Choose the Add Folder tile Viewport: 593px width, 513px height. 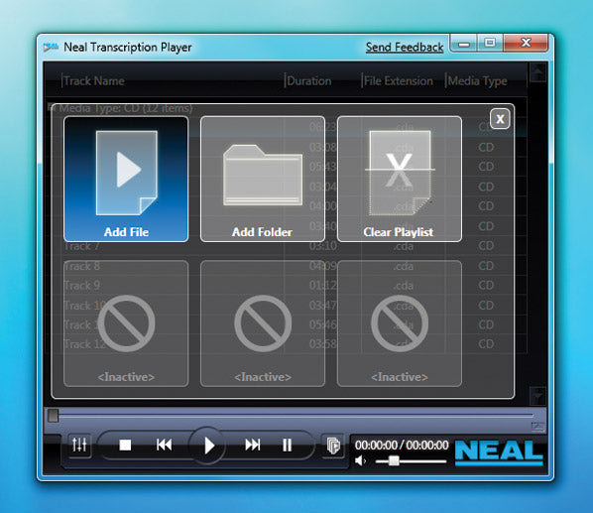(263, 179)
